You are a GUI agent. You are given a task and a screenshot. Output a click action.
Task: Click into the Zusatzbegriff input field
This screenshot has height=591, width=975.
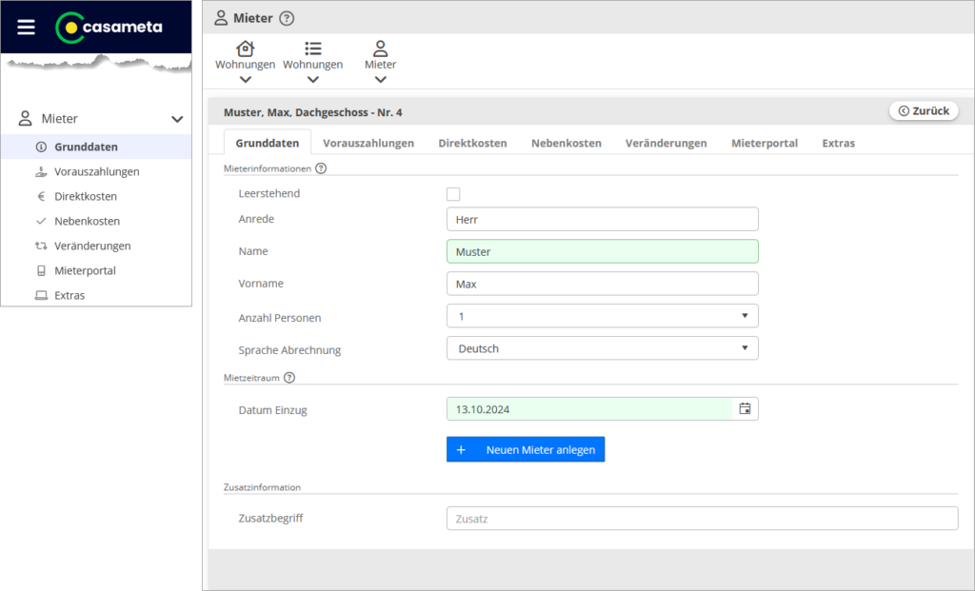coord(702,519)
